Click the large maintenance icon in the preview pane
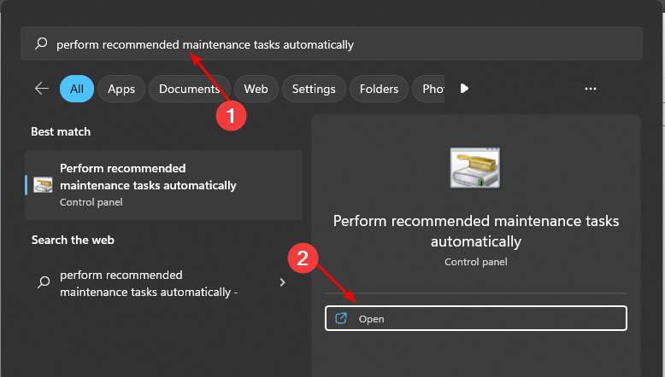This screenshot has width=665, height=377. pyautogui.click(x=474, y=167)
